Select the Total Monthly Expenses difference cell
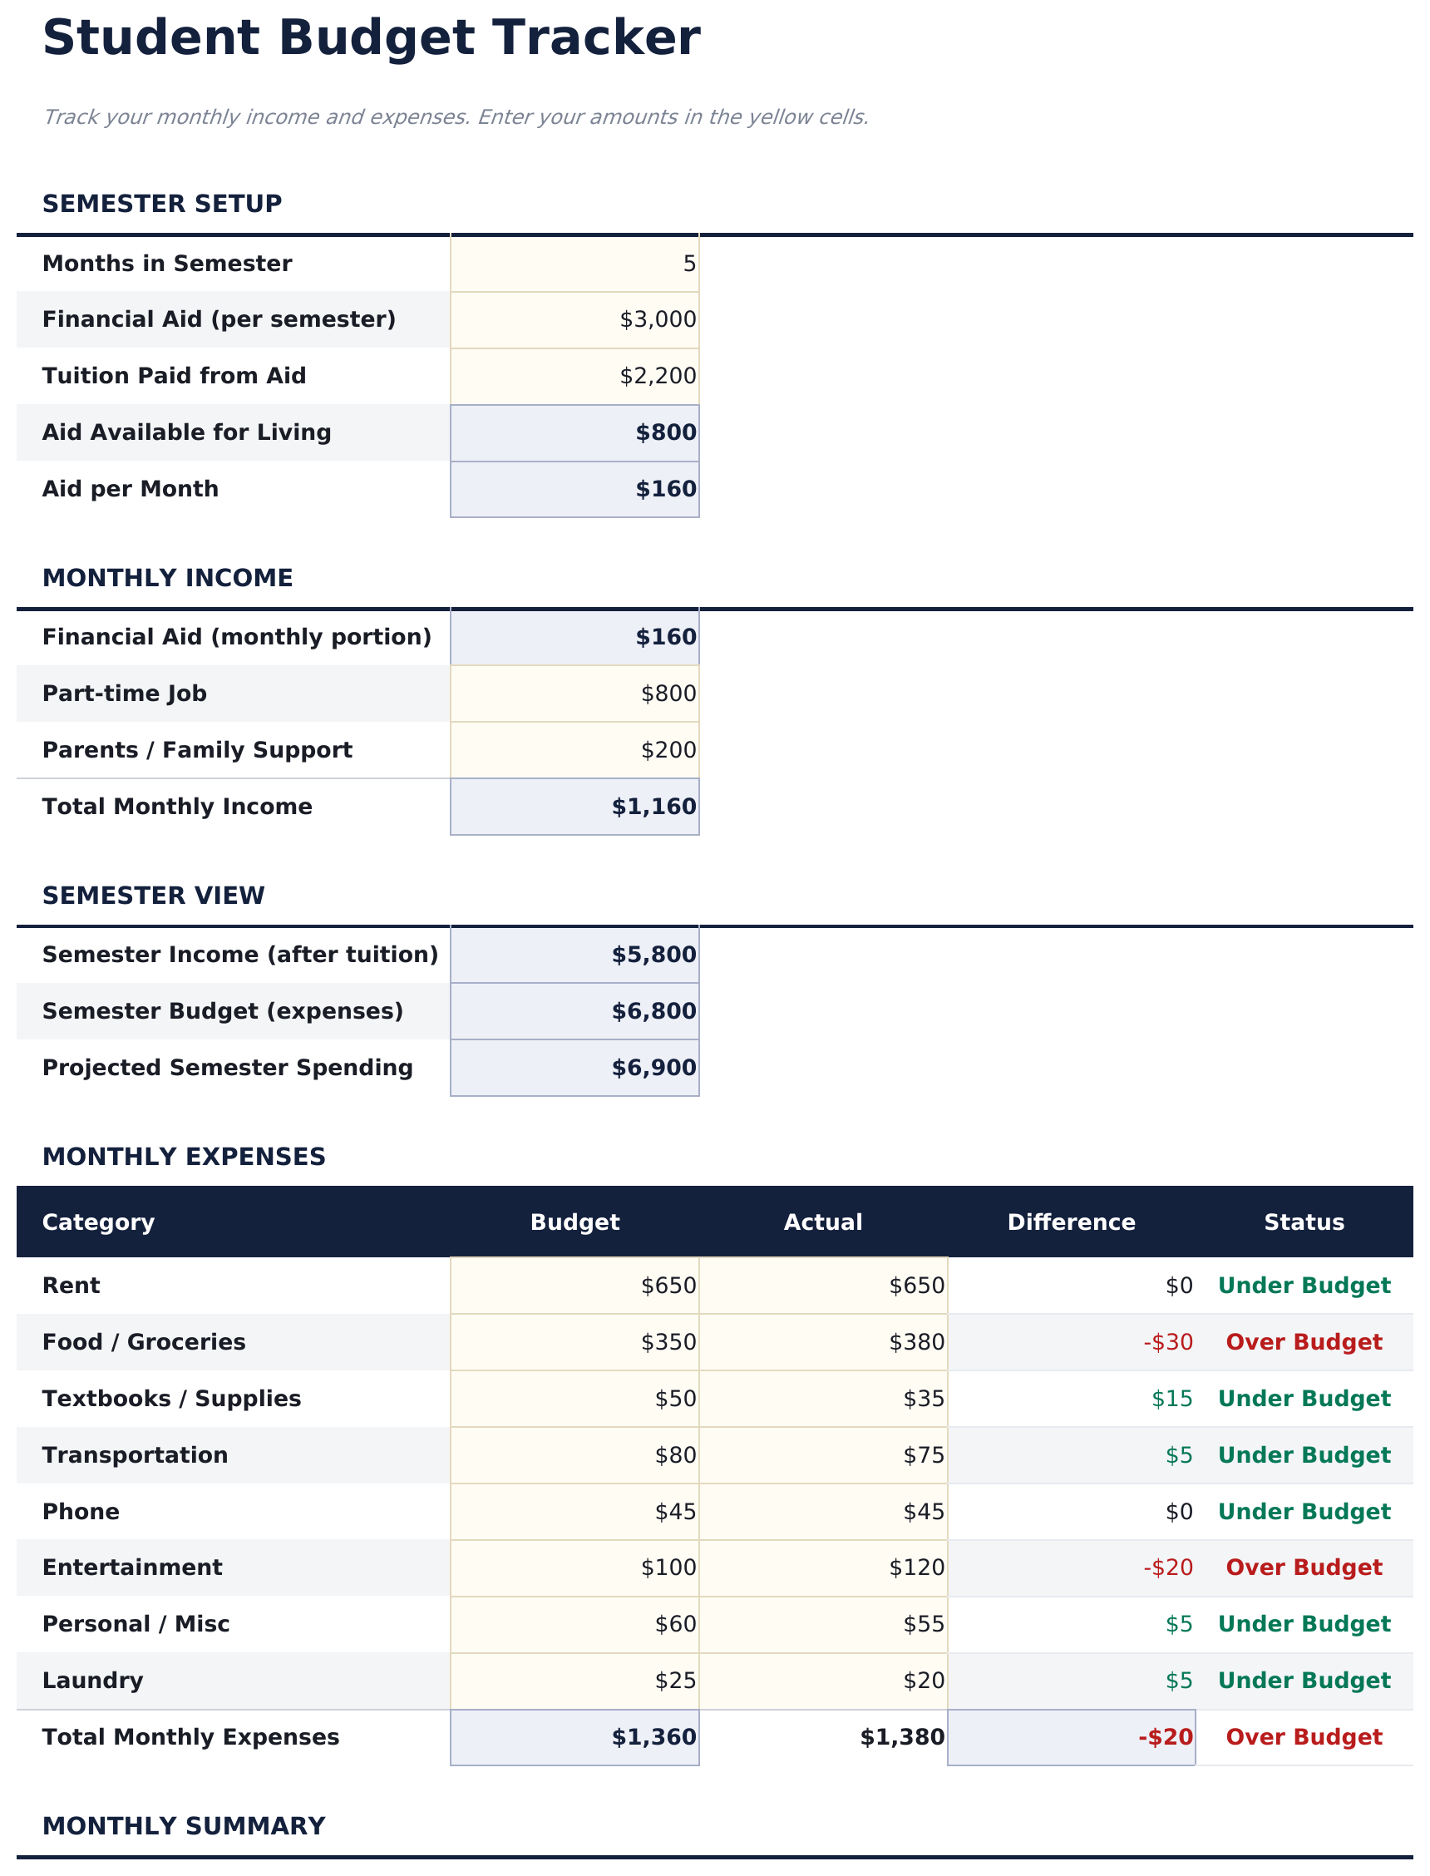The width and height of the screenshot is (1430, 1876). click(x=1071, y=1738)
